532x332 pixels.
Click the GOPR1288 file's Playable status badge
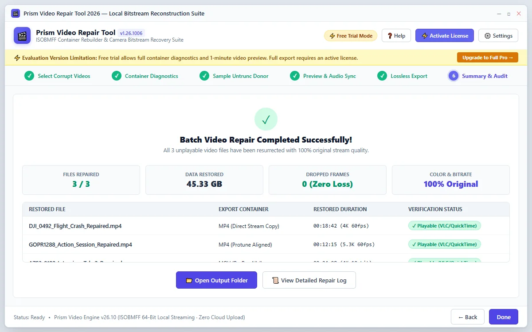tap(444, 244)
